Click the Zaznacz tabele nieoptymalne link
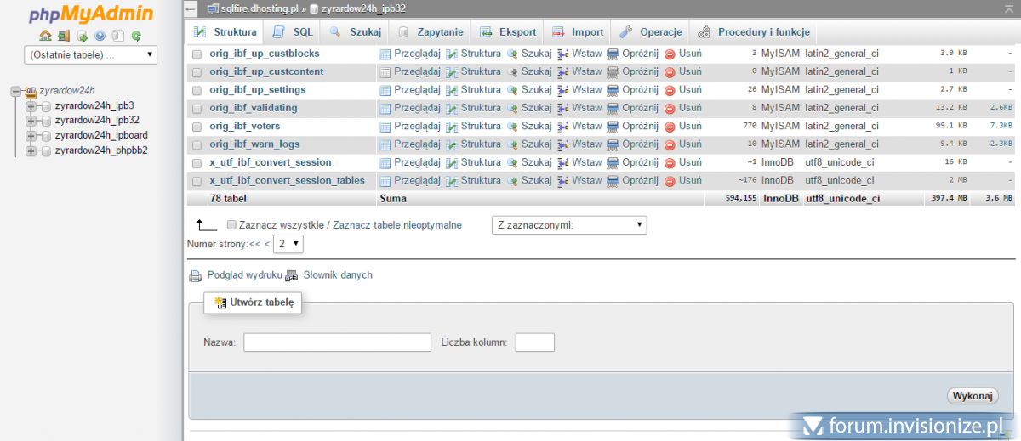 397,225
